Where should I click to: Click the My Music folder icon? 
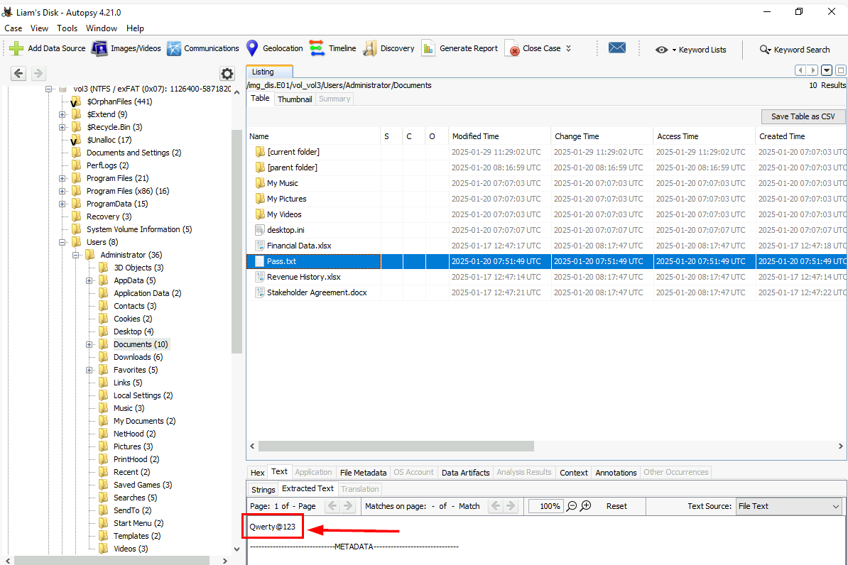pos(260,182)
